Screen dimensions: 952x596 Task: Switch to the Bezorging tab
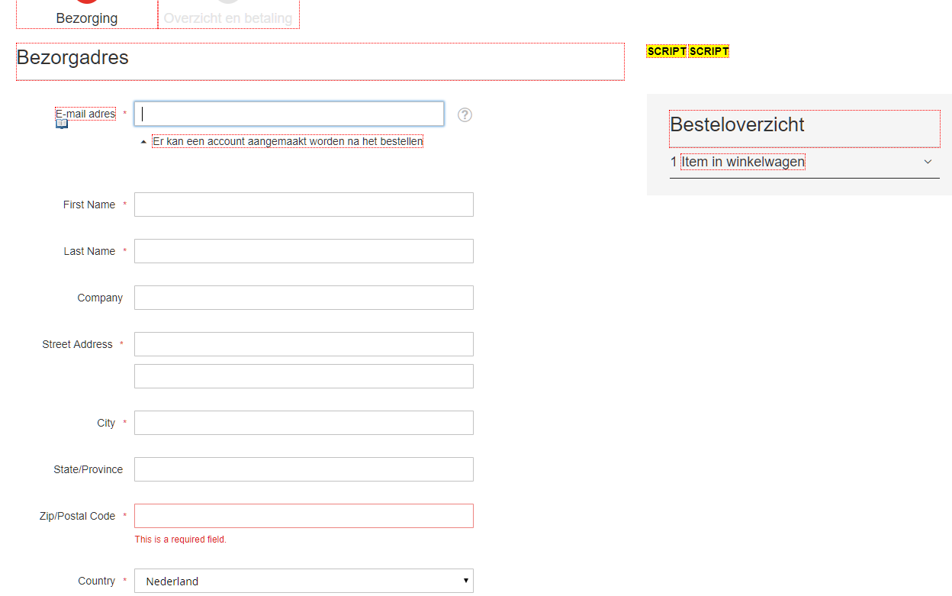pyautogui.click(x=86, y=16)
